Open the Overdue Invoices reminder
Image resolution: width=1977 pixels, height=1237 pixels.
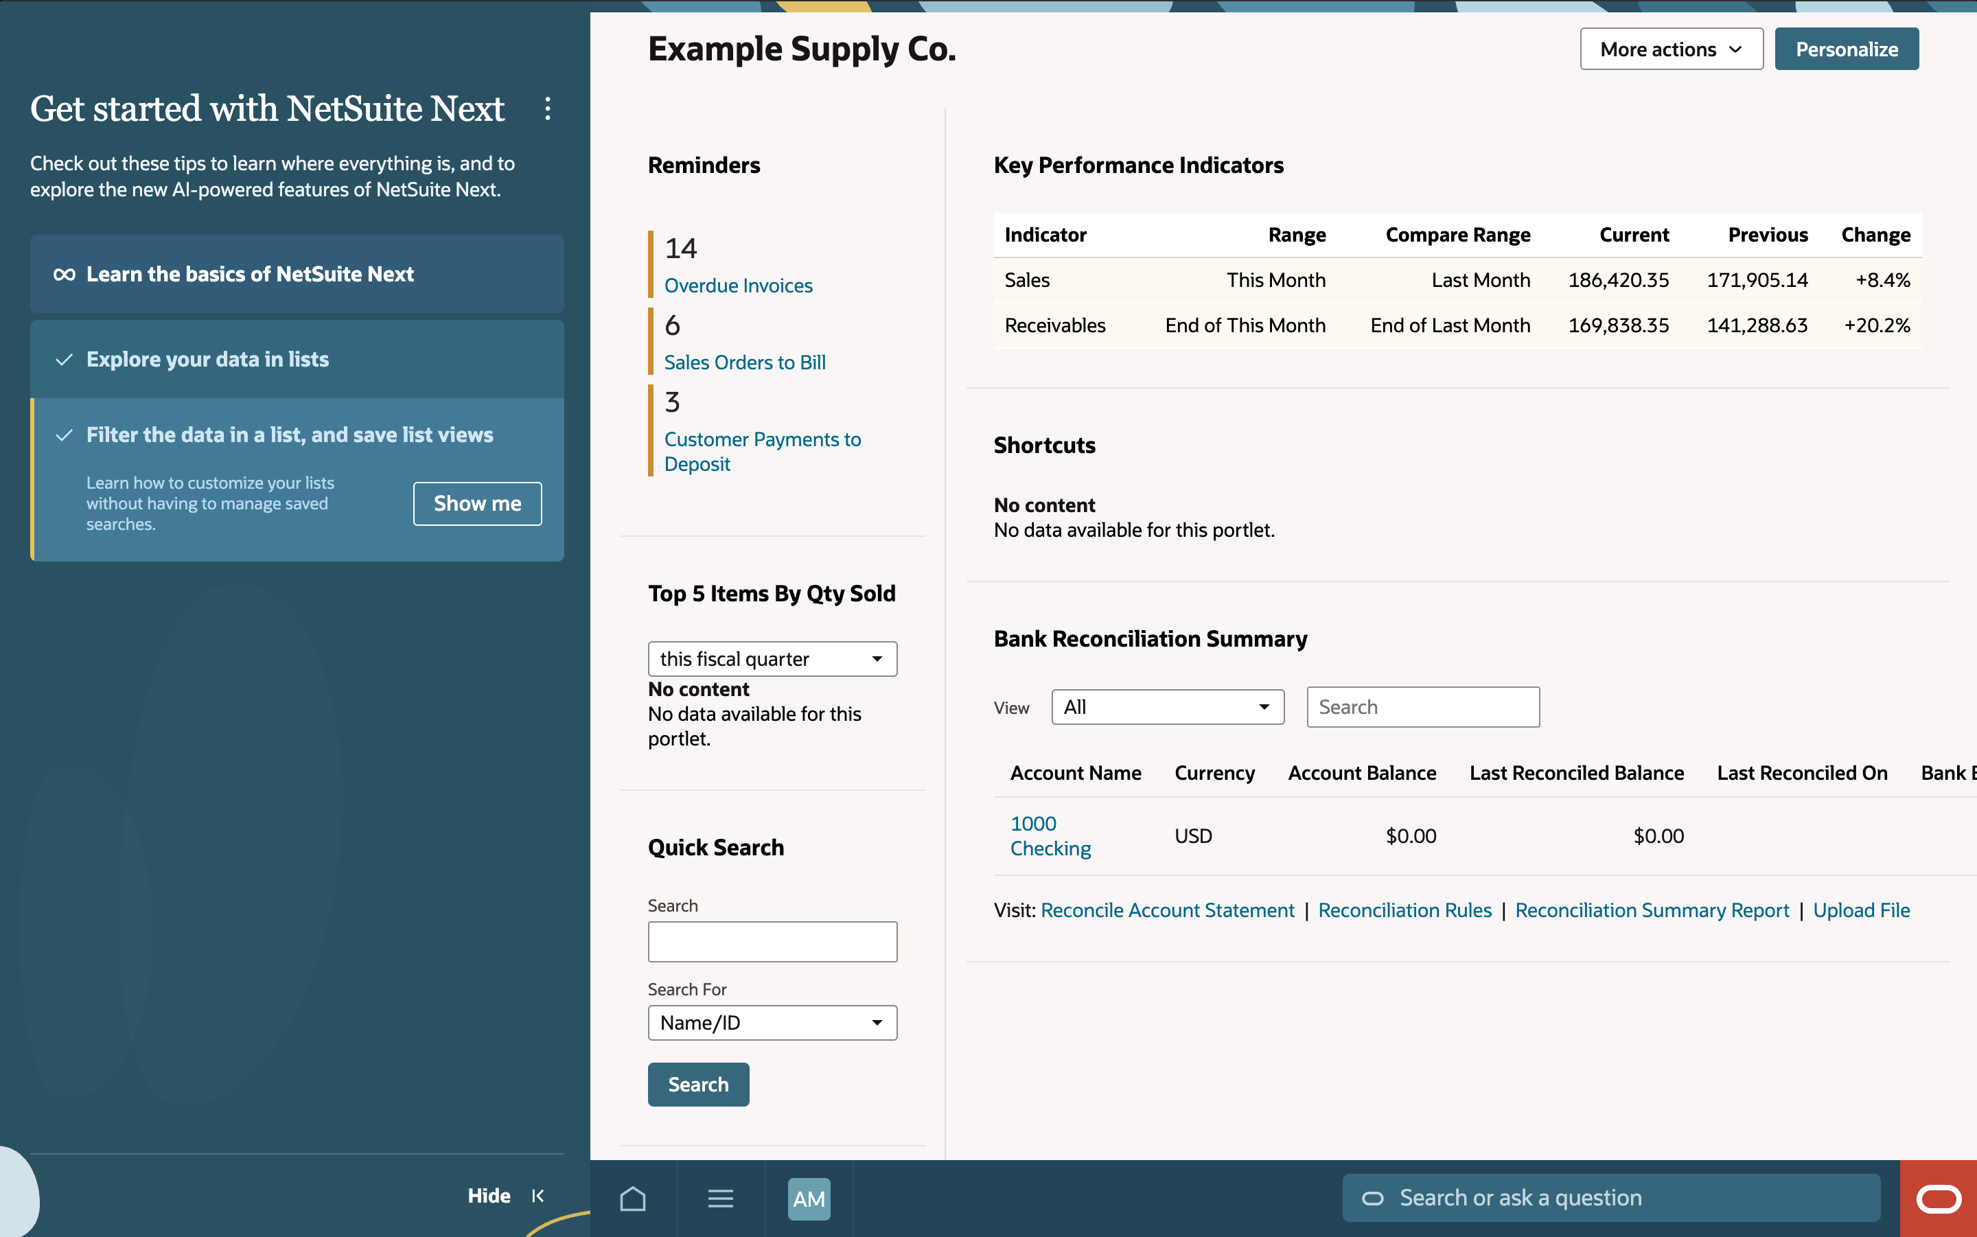pyautogui.click(x=738, y=286)
